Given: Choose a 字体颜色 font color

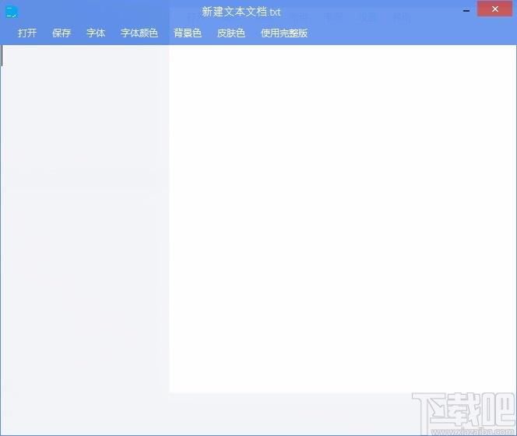Looking at the screenshot, I should click(139, 33).
